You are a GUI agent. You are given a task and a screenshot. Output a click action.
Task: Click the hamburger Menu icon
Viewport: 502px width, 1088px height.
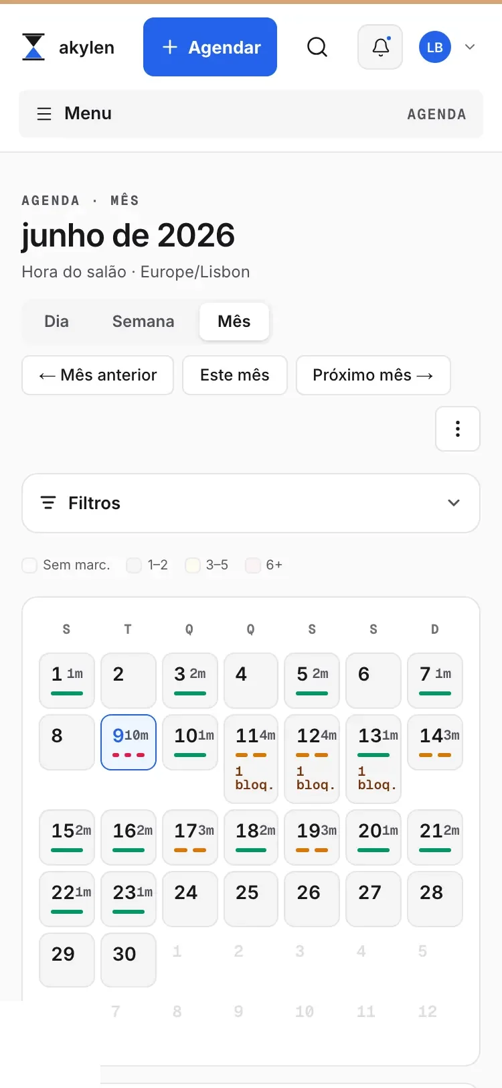click(x=44, y=114)
